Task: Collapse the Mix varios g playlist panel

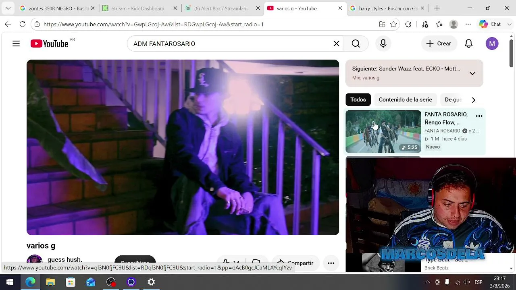Action: tap(472, 73)
